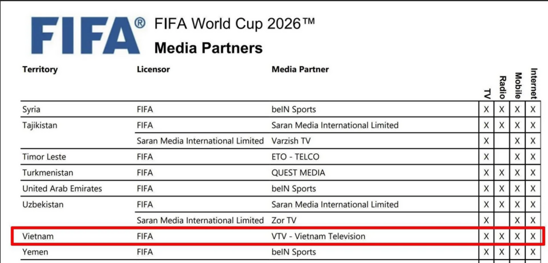The image size is (548, 263).
Task: Click the FIFA World Cup 2026 title
Action: coord(234,25)
